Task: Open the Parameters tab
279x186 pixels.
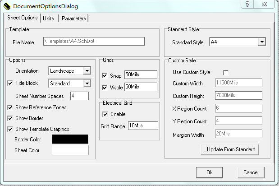Action: pos(73,19)
